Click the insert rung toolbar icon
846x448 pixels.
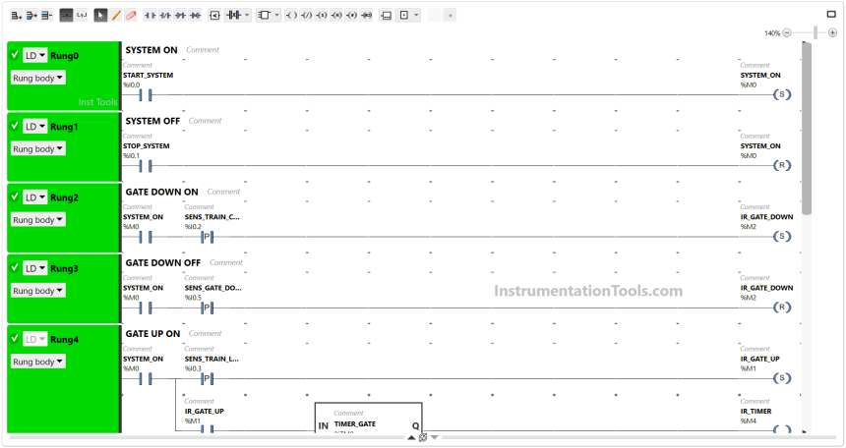point(31,15)
